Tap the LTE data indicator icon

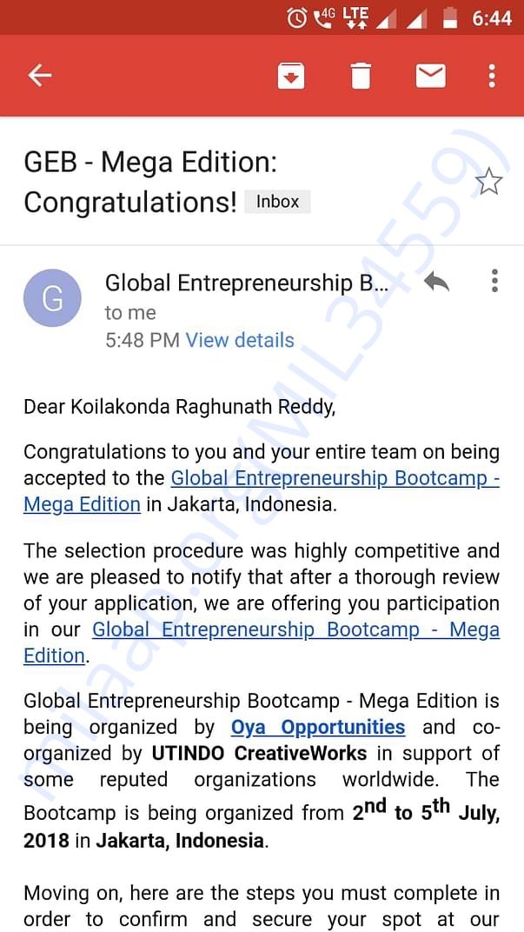356,17
